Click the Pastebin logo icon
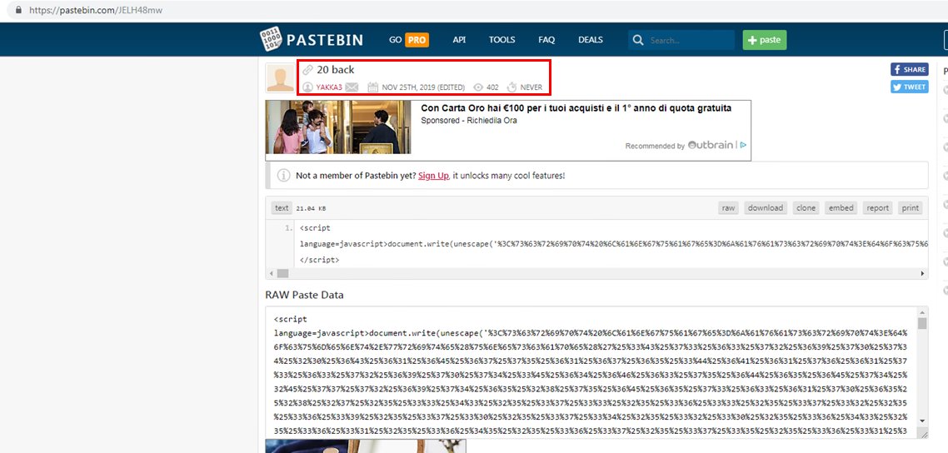The image size is (948, 453). tap(271, 40)
